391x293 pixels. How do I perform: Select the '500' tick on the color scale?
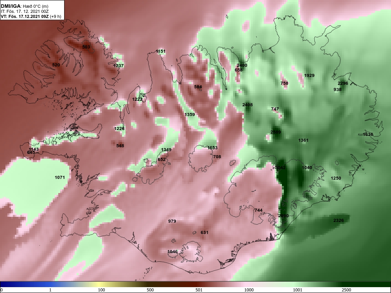coord(150,290)
